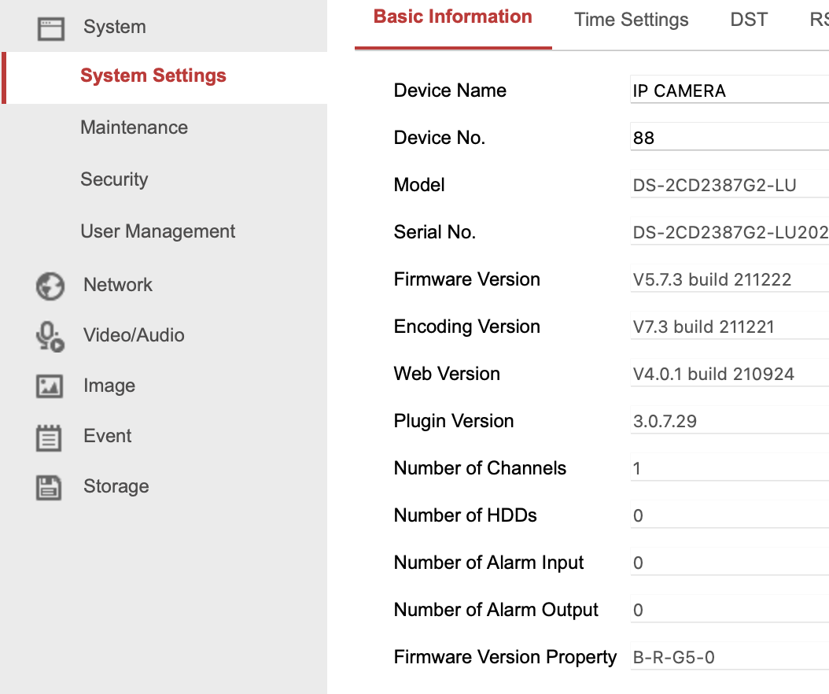829x694 pixels.
Task: Click the Firmware Version field
Action: pyautogui.click(x=724, y=279)
